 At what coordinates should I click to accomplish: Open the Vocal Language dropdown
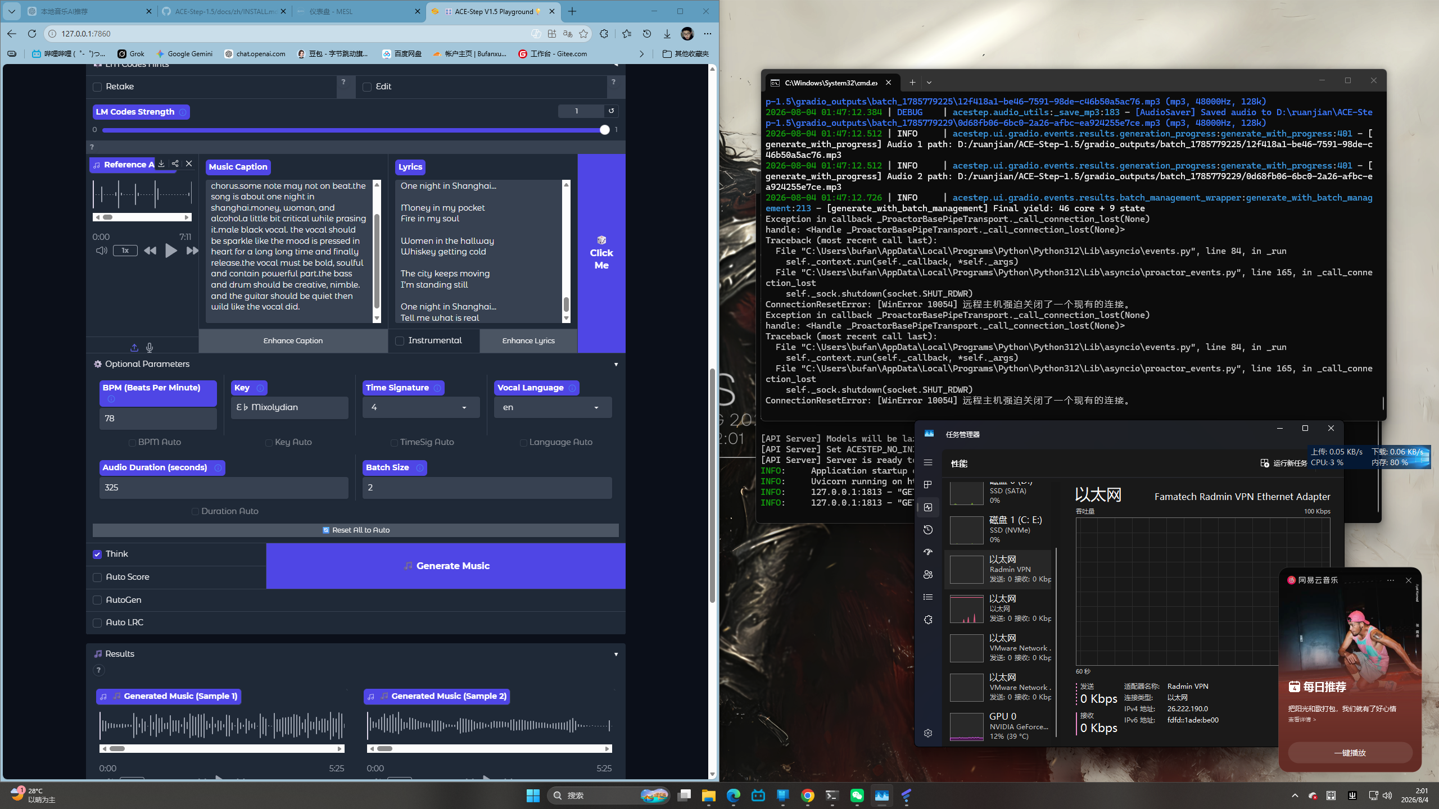(553, 407)
